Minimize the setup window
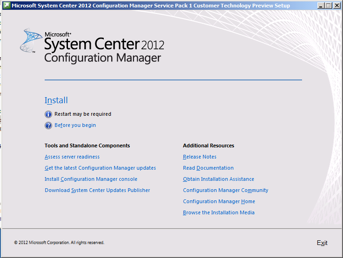343x258 pixels. tap(321, 6)
